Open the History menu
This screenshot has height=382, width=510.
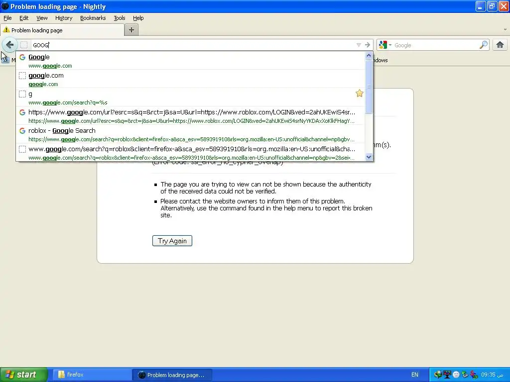tap(64, 18)
